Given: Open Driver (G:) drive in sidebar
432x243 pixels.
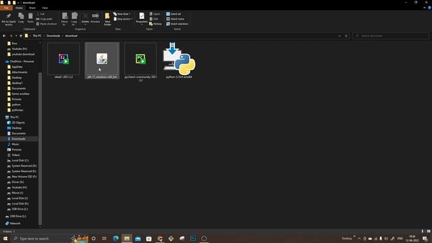Looking at the screenshot, I should click(x=18, y=182).
